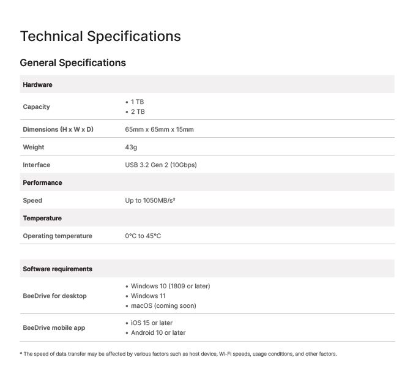Click the 43g weight value
This screenshot has width=413, height=374.
[131, 147]
